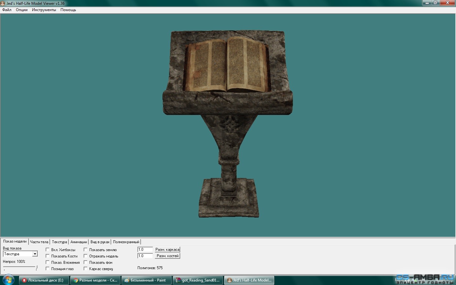Switch to the Анимации tab
The width and height of the screenshot is (456, 285).
79,242
